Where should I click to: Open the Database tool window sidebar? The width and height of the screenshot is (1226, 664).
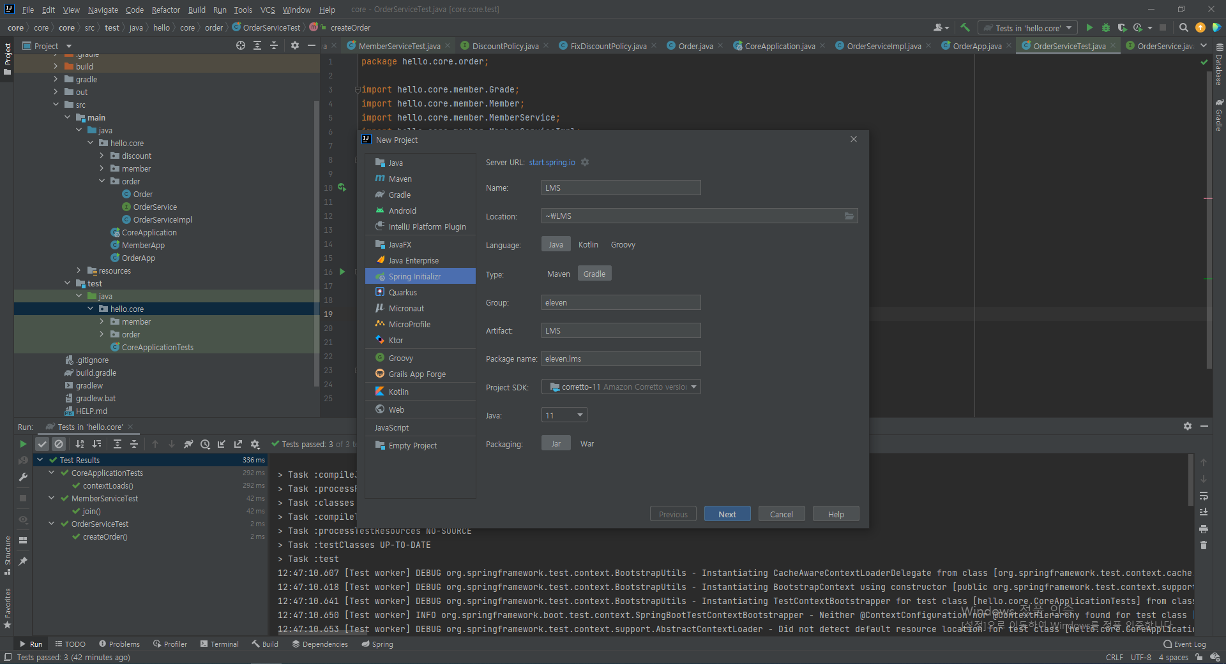pos(1219,65)
